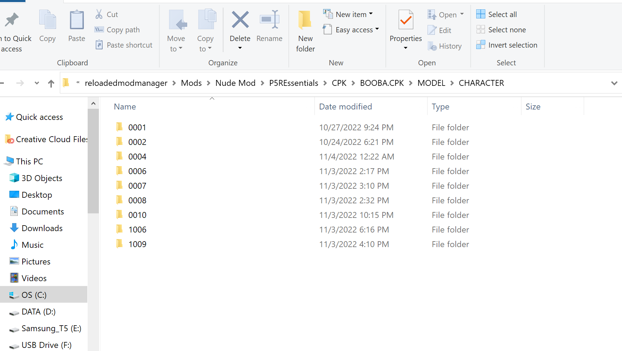Open the Properties dropdown arrow
Screen dimensions: 622x351
tap(405, 48)
